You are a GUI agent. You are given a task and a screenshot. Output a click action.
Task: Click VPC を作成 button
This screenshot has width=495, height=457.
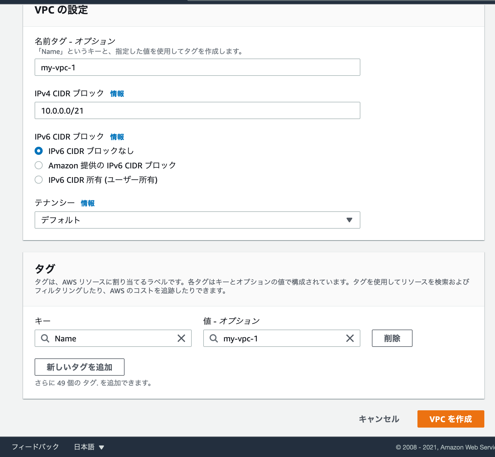coord(451,419)
